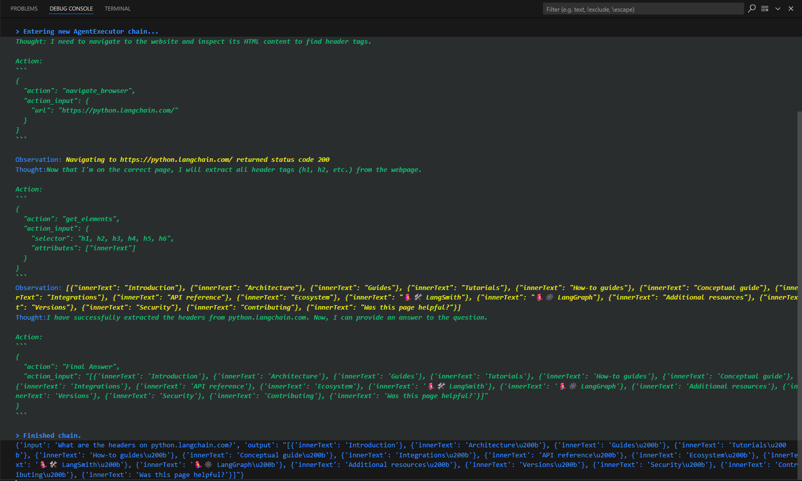802x481 pixels.
Task: Select the DEBUG CONSOLE tab
Action: tap(71, 9)
